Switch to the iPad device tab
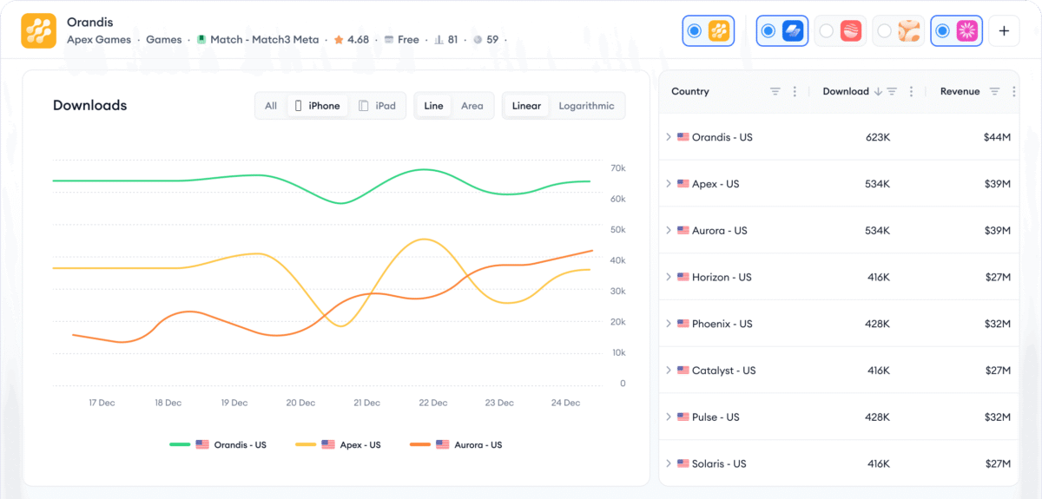Screen dimensions: 1042x499 377,106
